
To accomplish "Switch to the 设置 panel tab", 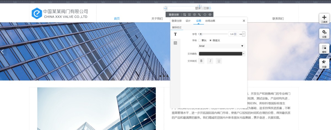I will [199, 21].
